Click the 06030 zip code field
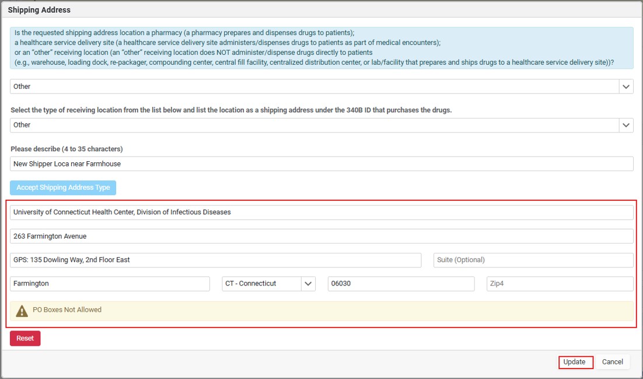Viewport: 643px width, 379px height. tap(401, 284)
